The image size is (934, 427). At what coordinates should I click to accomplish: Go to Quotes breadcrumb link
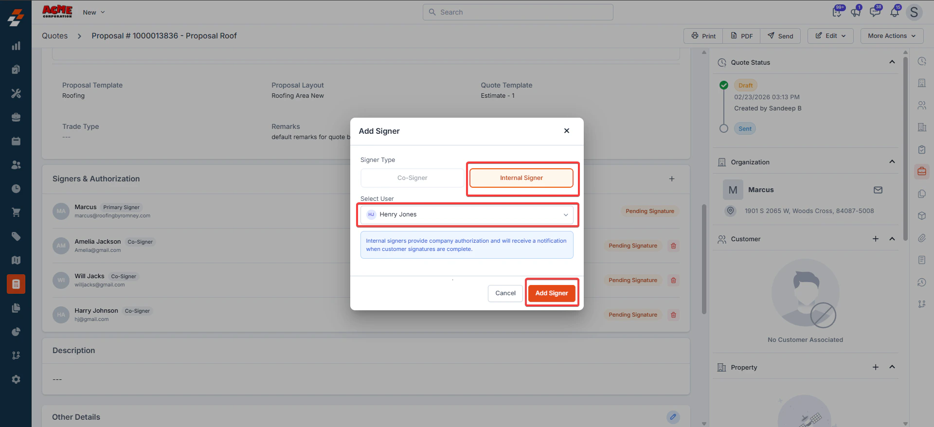tap(54, 36)
